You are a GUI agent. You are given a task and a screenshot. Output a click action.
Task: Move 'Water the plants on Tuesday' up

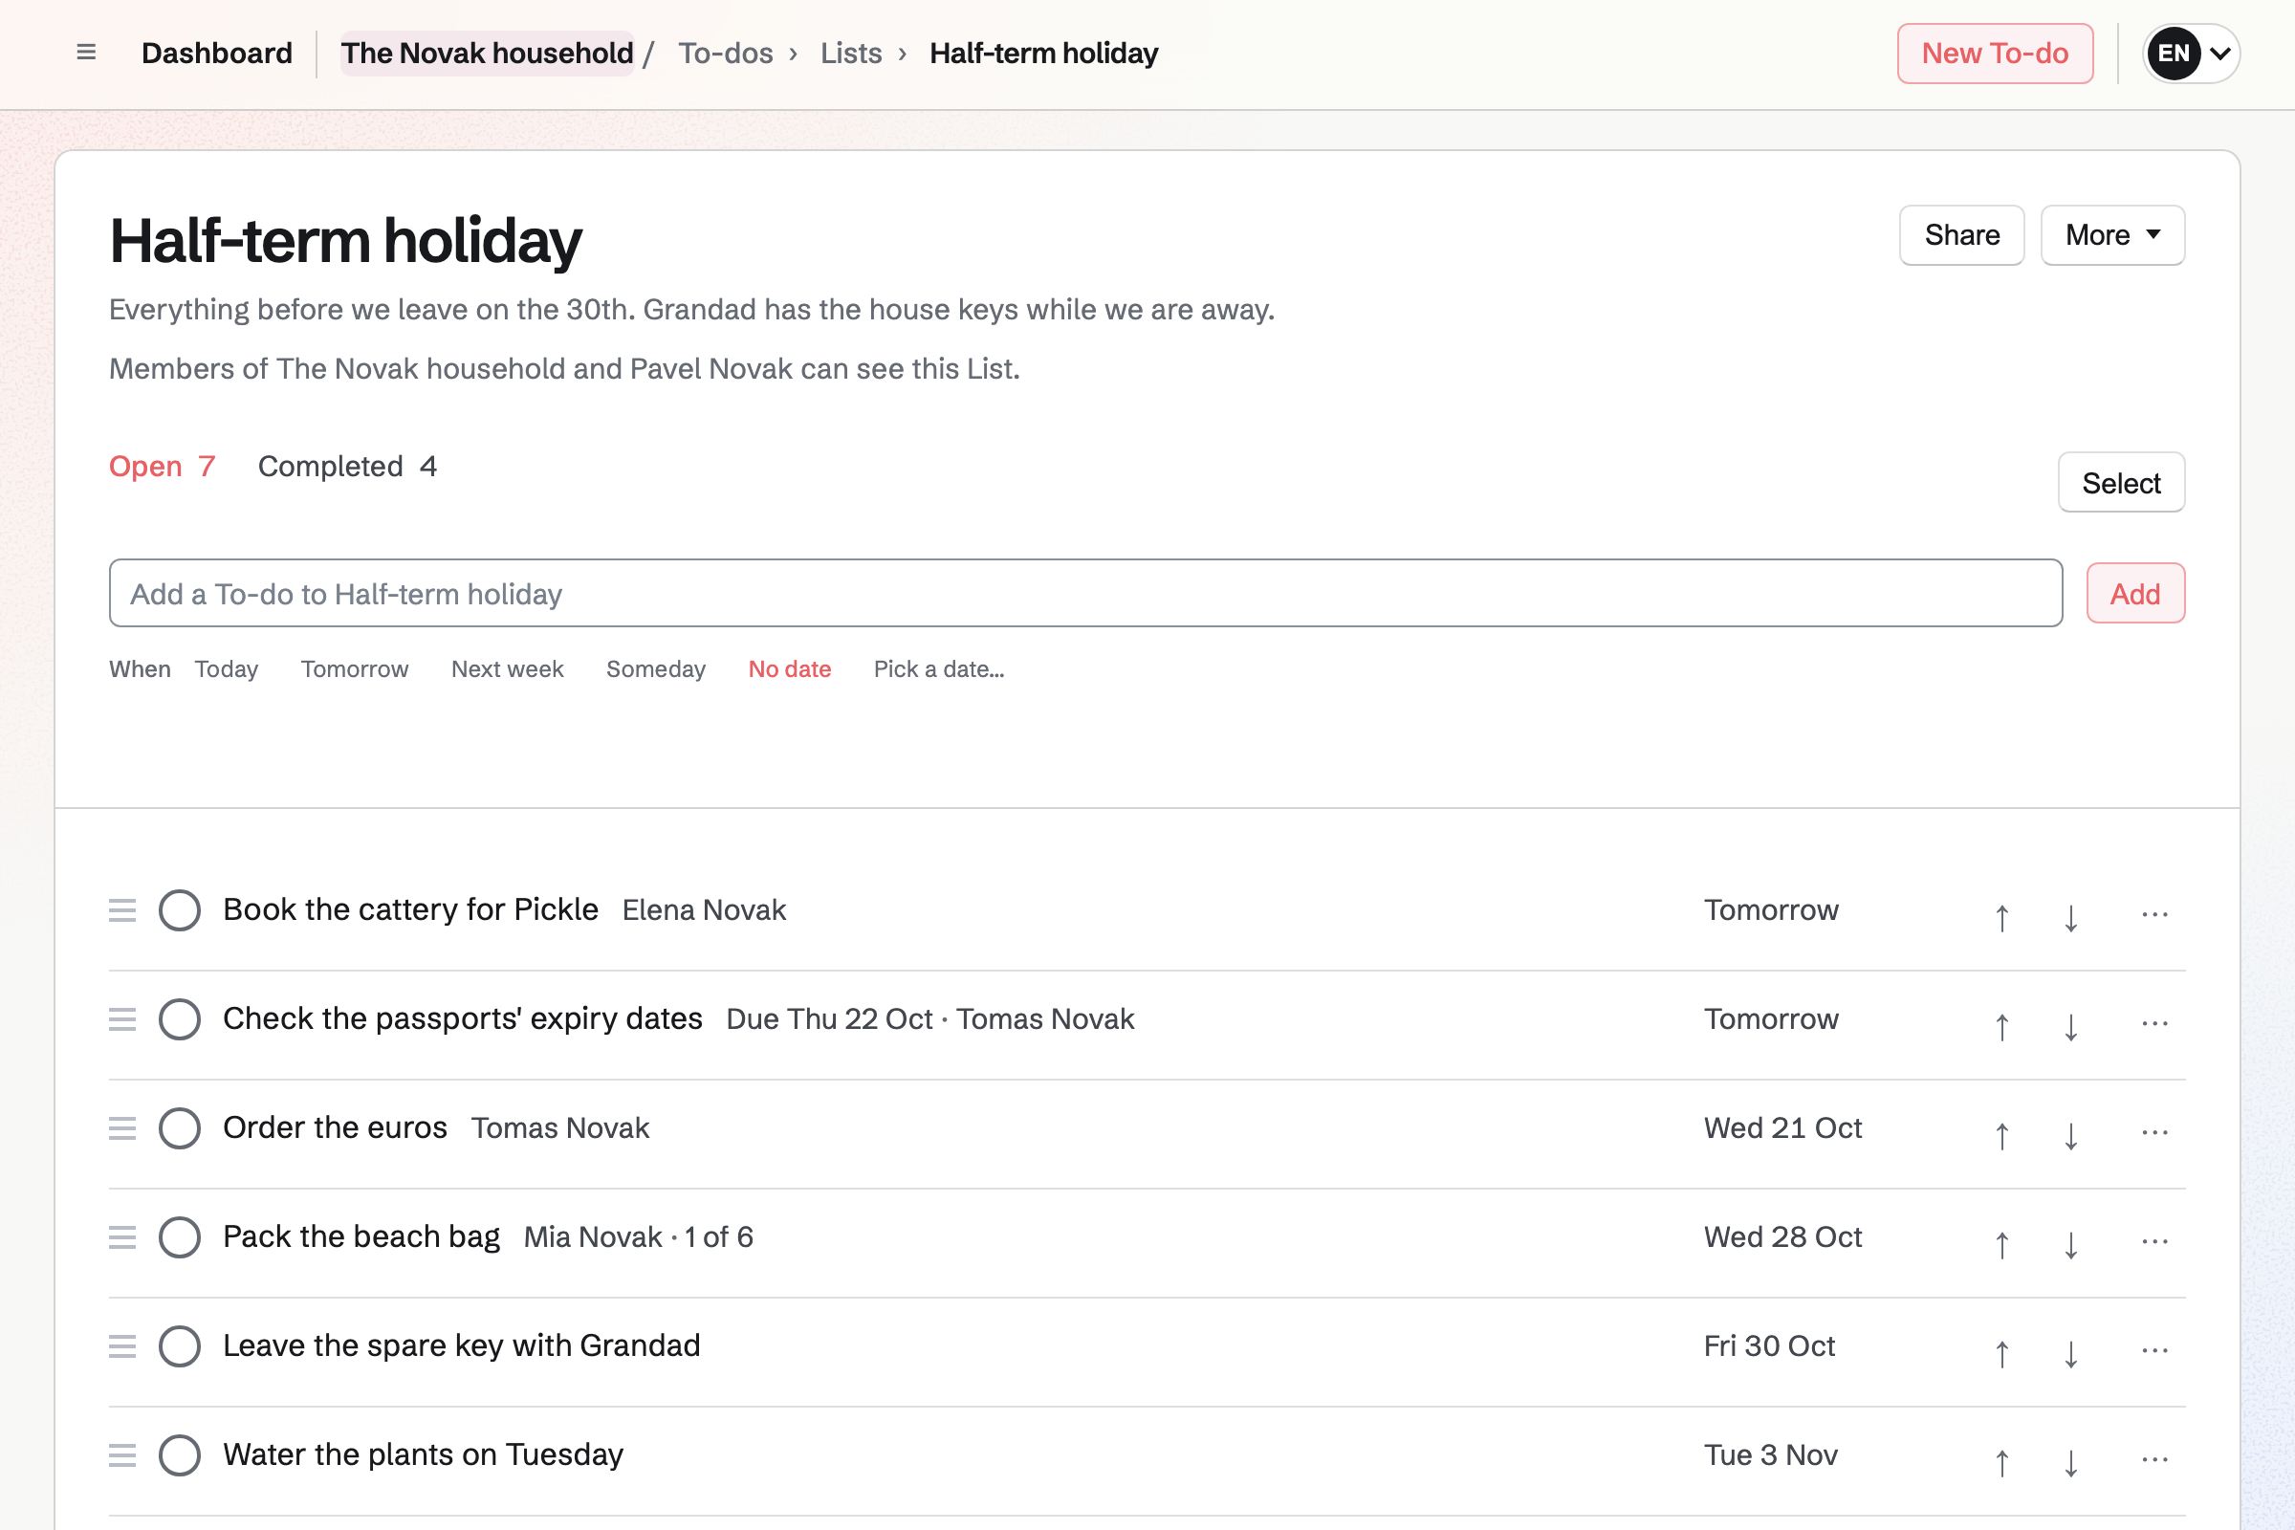(2001, 1463)
